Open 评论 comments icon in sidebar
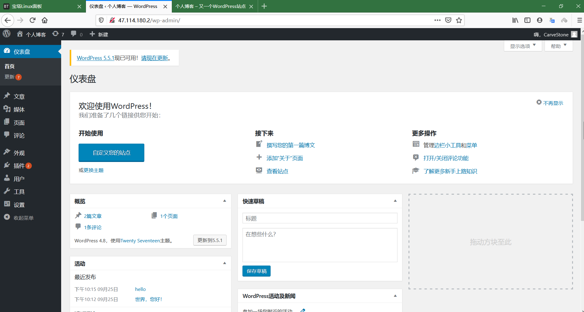Screen dimensions: 584x312 coord(7,135)
